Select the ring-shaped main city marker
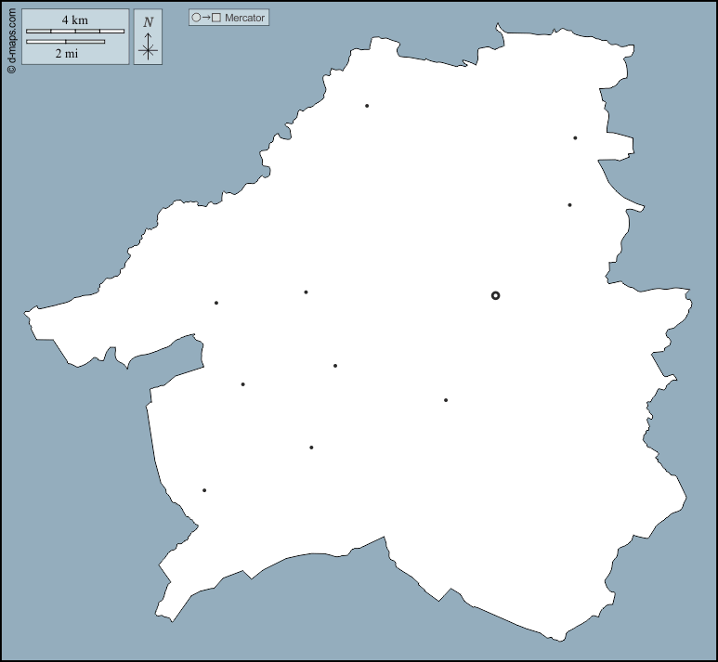 (x=495, y=295)
